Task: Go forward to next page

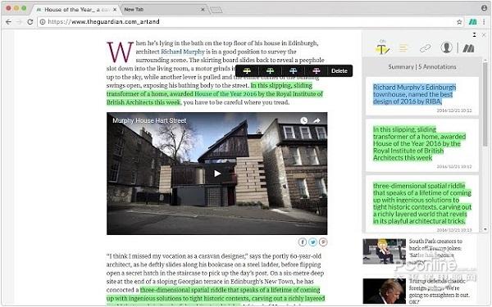Action: [19, 22]
